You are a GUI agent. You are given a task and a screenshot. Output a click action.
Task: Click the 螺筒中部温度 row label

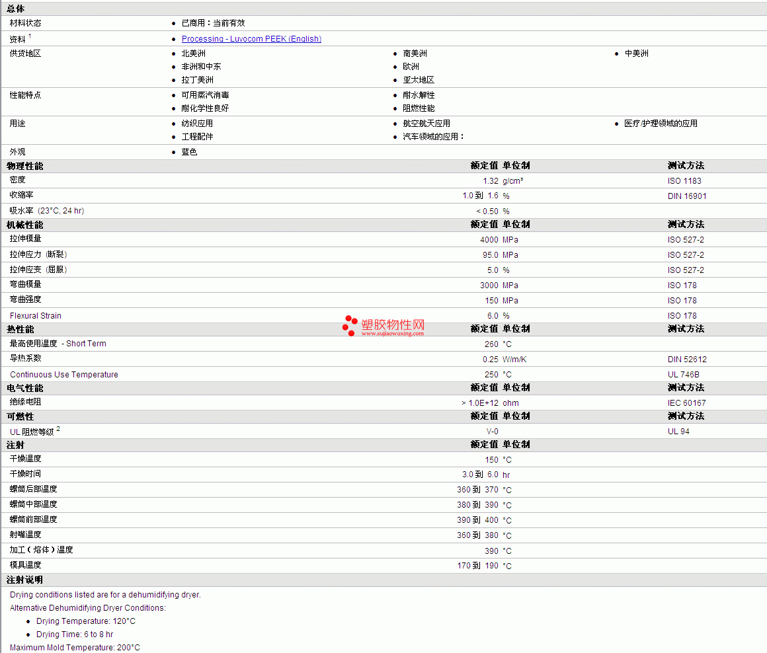33,504
